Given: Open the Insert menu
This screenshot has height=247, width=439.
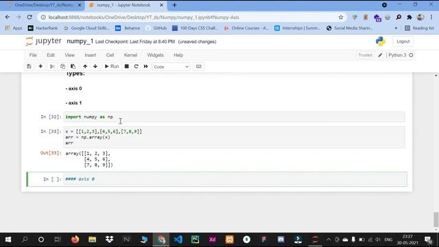Looking at the screenshot, I should pos(90,55).
